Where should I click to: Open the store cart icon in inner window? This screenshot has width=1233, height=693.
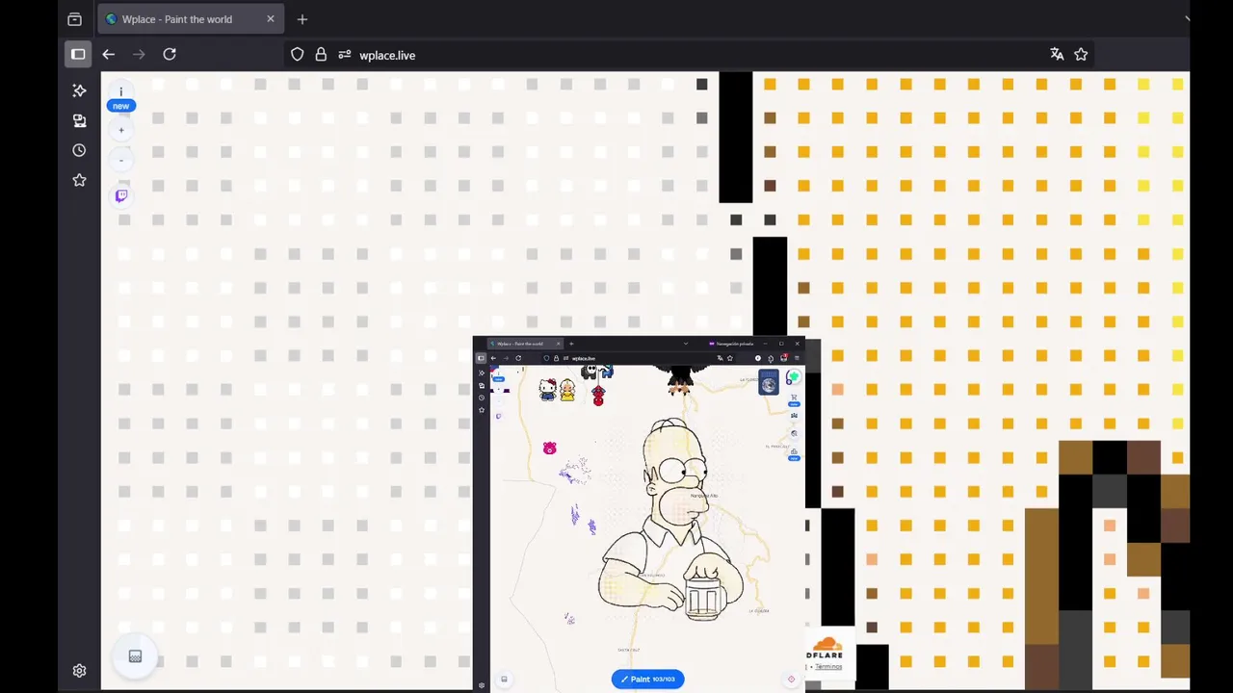point(794,397)
